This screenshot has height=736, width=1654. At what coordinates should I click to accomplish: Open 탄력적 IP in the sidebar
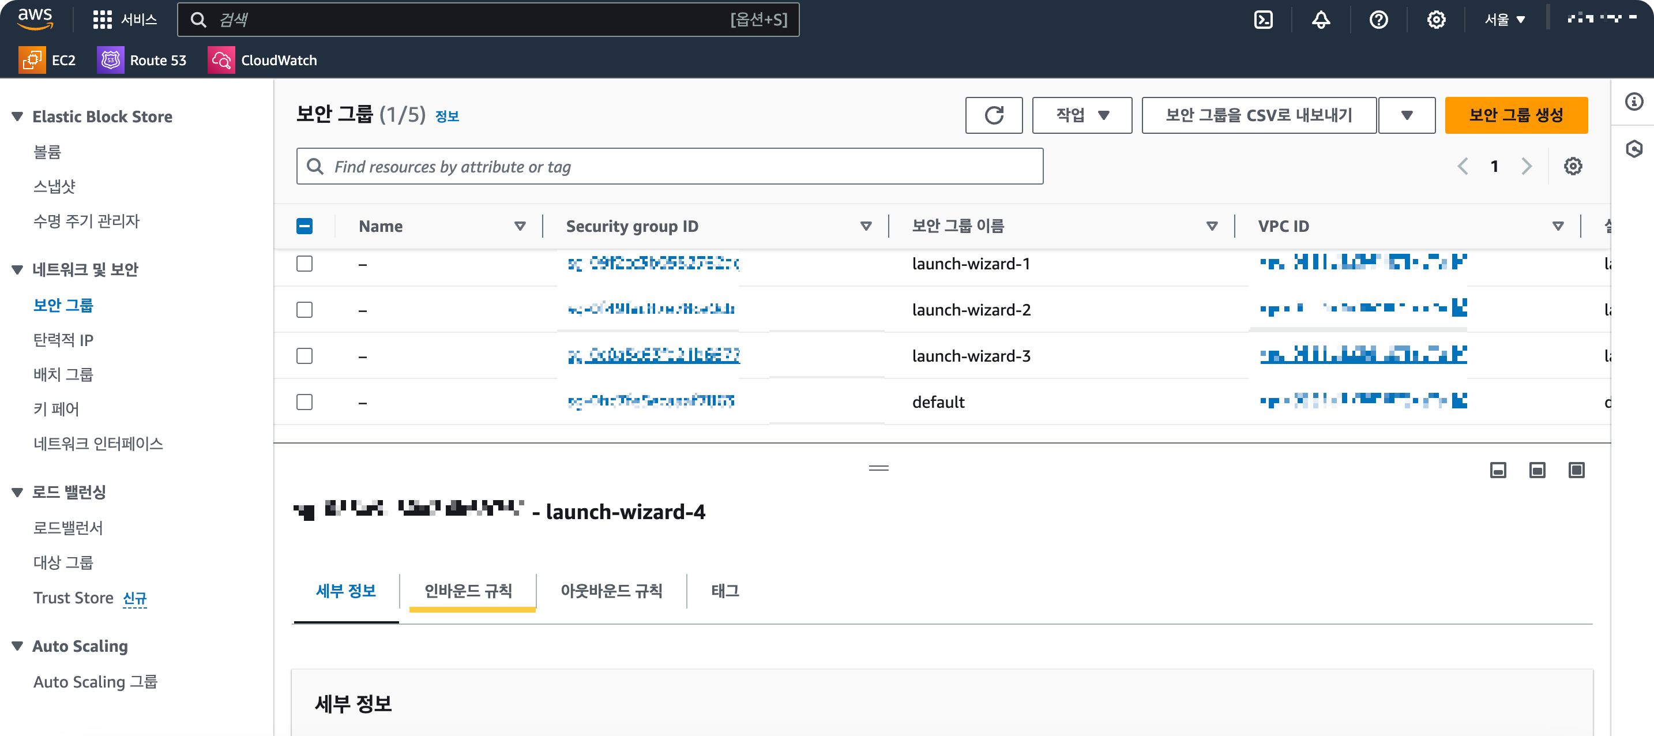tap(63, 340)
